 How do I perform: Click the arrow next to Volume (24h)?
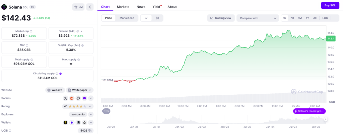pos(81,31)
